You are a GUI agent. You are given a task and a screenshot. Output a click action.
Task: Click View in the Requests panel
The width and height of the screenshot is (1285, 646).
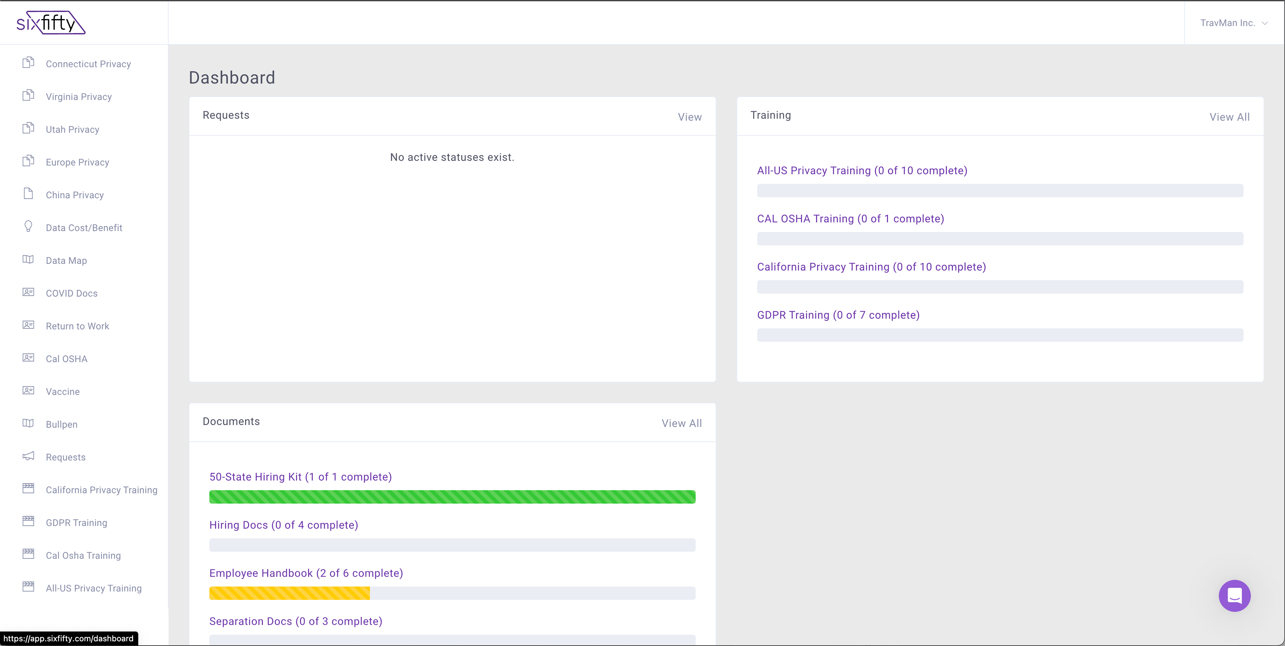(x=689, y=117)
